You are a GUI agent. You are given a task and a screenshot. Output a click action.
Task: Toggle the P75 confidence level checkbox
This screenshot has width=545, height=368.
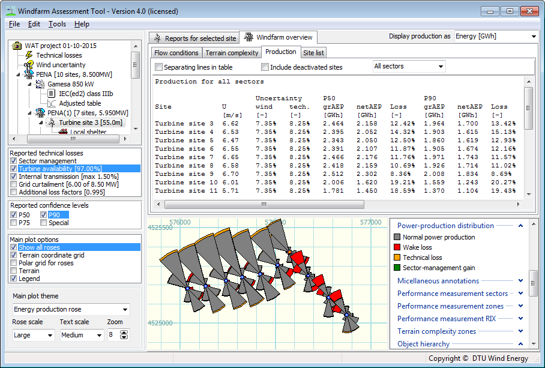[x=14, y=222]
